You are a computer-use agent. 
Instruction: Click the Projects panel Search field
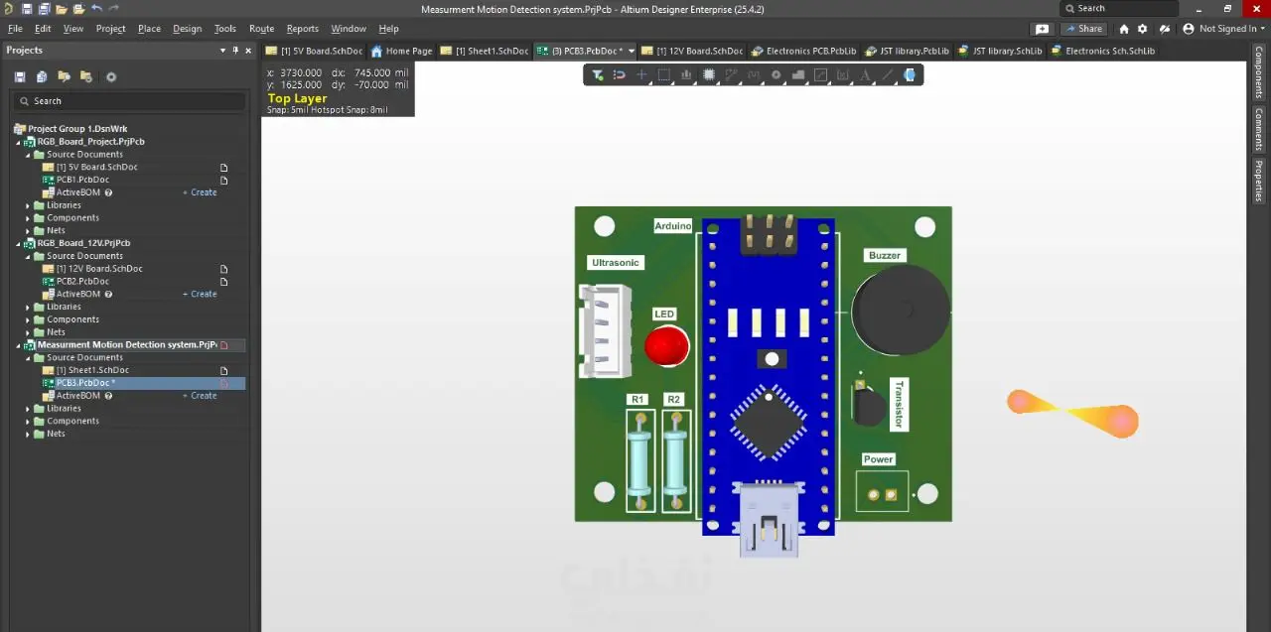129,100
